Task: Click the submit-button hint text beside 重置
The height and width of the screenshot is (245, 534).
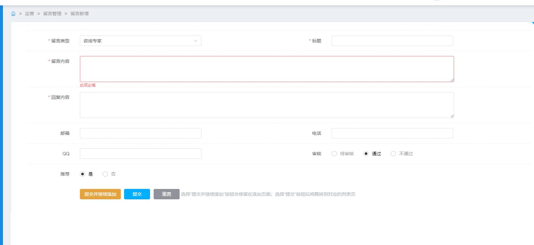Action: click(x=268, y=194)
